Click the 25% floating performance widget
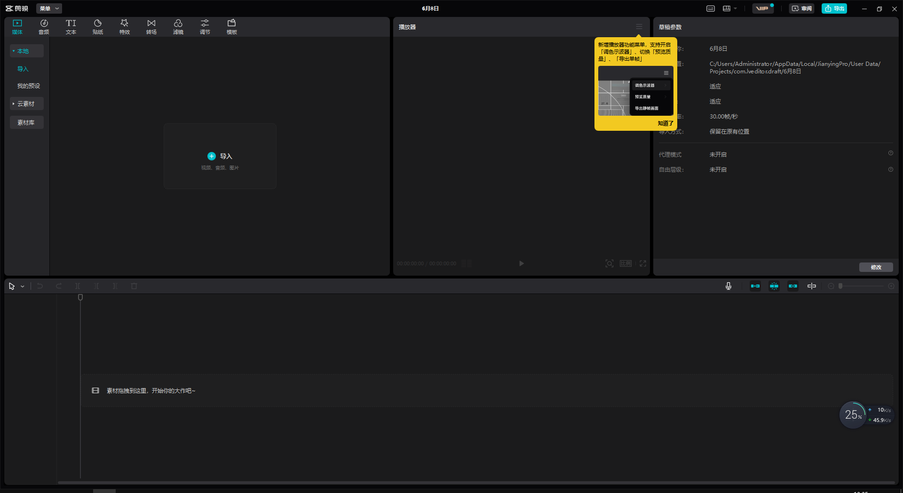Viewport: 903px width, 493px height. [853, 415]
